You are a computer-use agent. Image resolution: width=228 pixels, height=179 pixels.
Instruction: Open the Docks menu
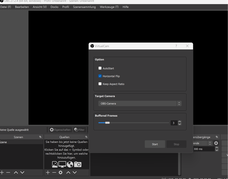point(55,7)
